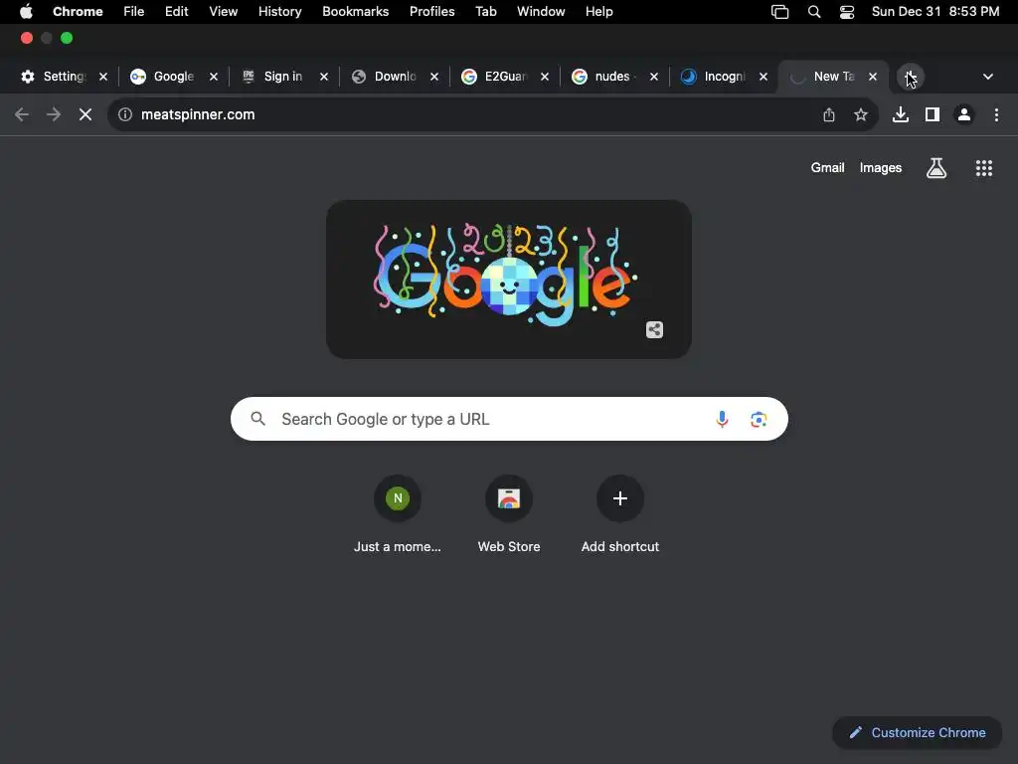Screen dimensions: 1018x764
Task: View site information icon in address bar
Action: (124, 115)
